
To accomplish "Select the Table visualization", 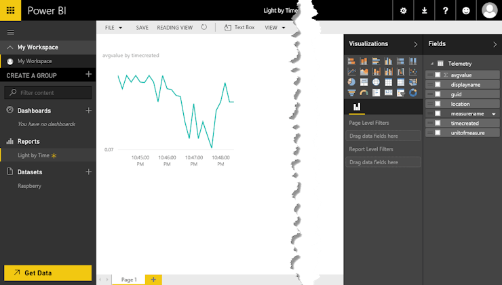I will click(x=388, y=82).
